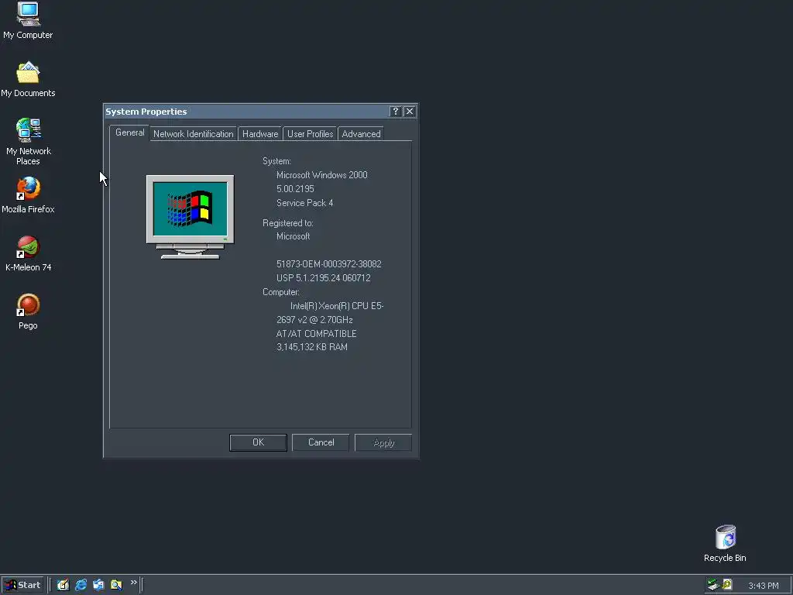793x595 pixels.
Task: Click the safely remove hardware tray icon
Action: pyautogui.click(x=713, y=585)
